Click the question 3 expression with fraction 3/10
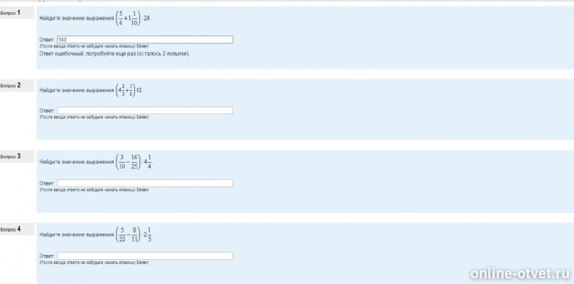This screenshot has width=574, height=284. pyautogui.click(x=134, y=162)
